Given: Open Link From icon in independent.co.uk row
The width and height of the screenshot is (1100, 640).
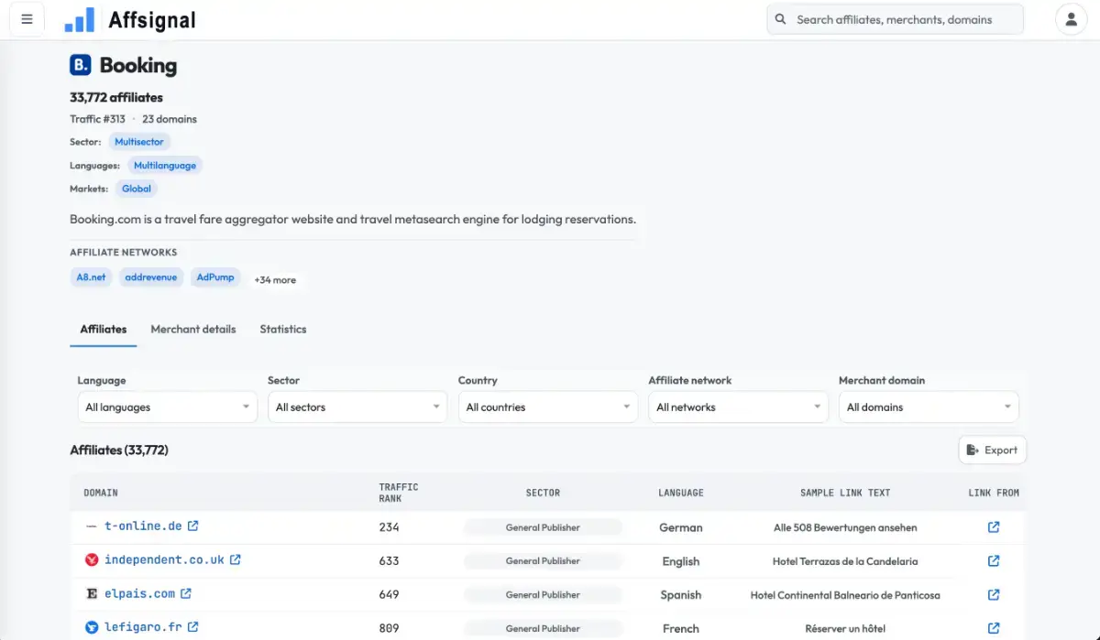Looking at the screenshot, I should coord(994,560).
